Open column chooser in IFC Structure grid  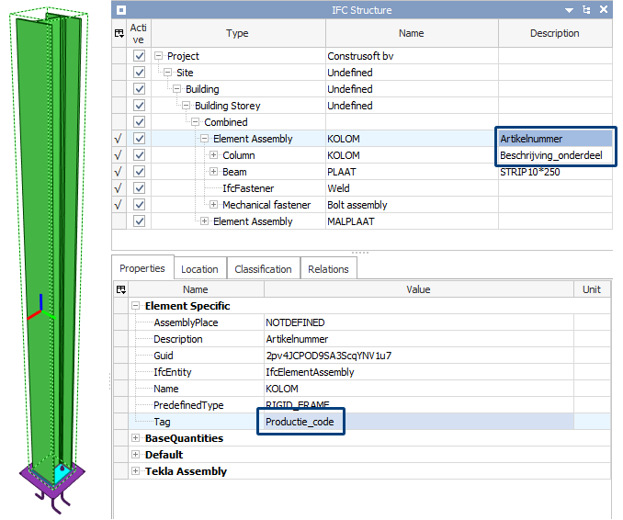[119, 33]
